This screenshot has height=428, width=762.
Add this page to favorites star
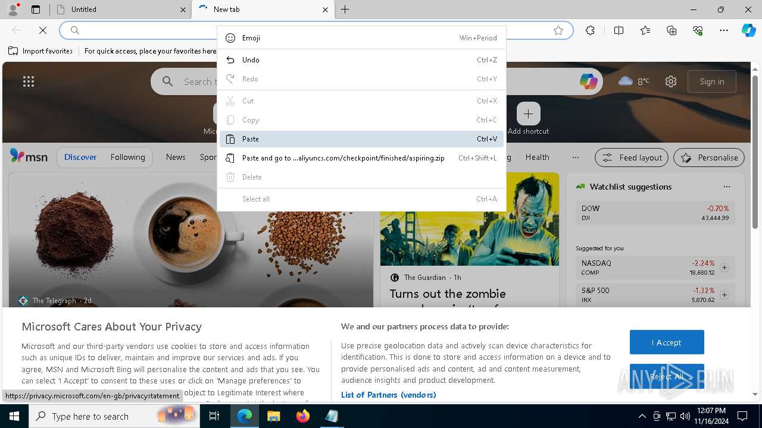click(x=558, y=30)
